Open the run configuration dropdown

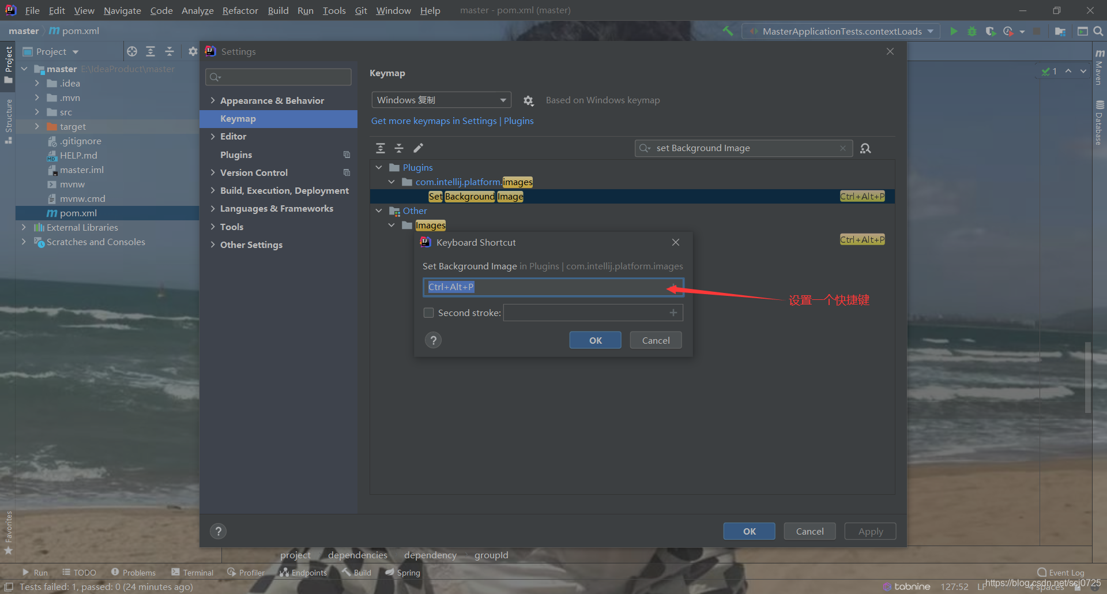coord(841,31)
